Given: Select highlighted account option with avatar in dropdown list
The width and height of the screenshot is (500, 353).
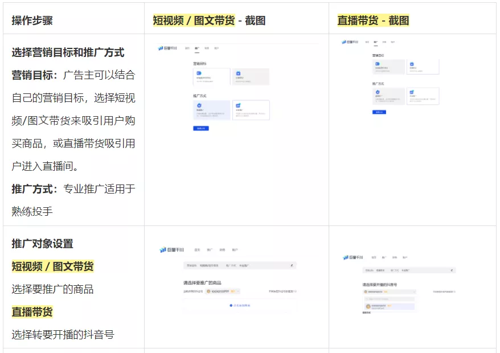Looking at the screenshot, I should pos(390,307).
